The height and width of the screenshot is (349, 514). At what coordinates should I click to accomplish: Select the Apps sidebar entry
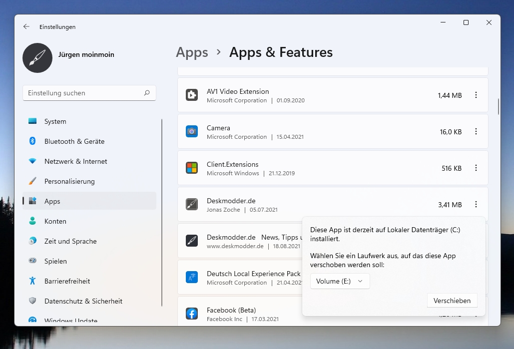[89, 201]
